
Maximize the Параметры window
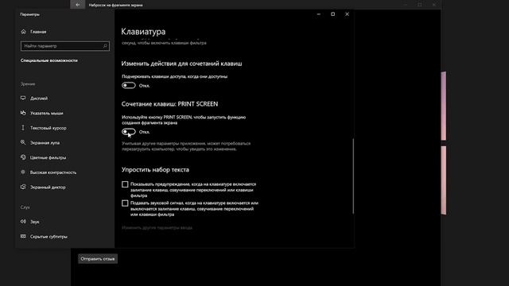[x=332, y=14]
